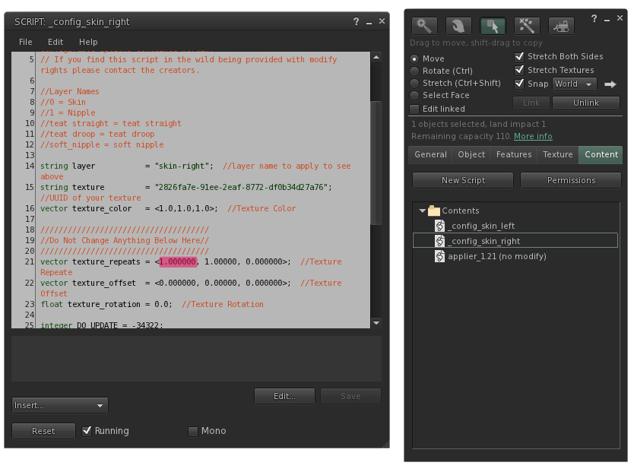Click the _config_skin_left script icon
The image size is (634, 472).
pos(439,226)
